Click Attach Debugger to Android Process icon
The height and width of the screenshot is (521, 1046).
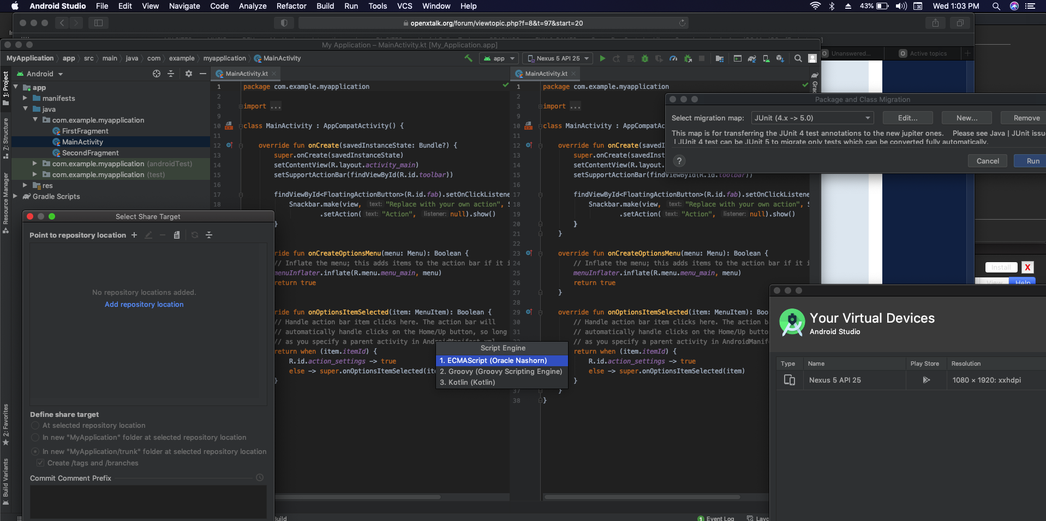pos(688,58)
